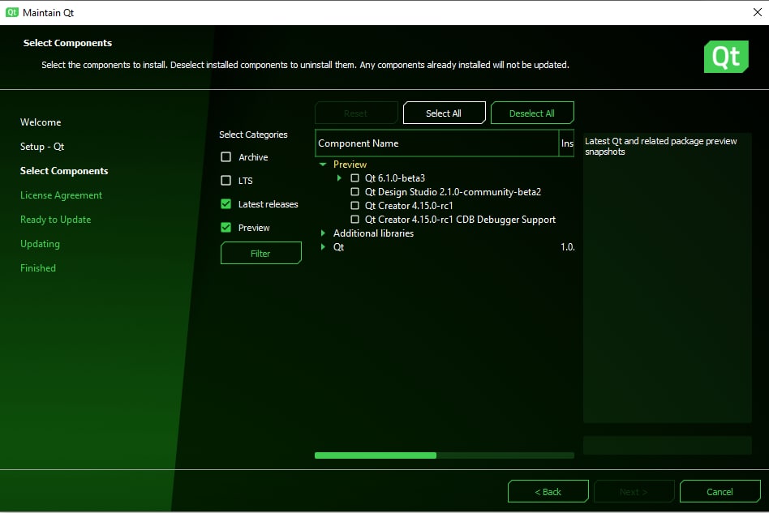Cancel the Qt maintenance wizard
The height and width of the screenshot is (513, 769).
click(x=720, y=491)
